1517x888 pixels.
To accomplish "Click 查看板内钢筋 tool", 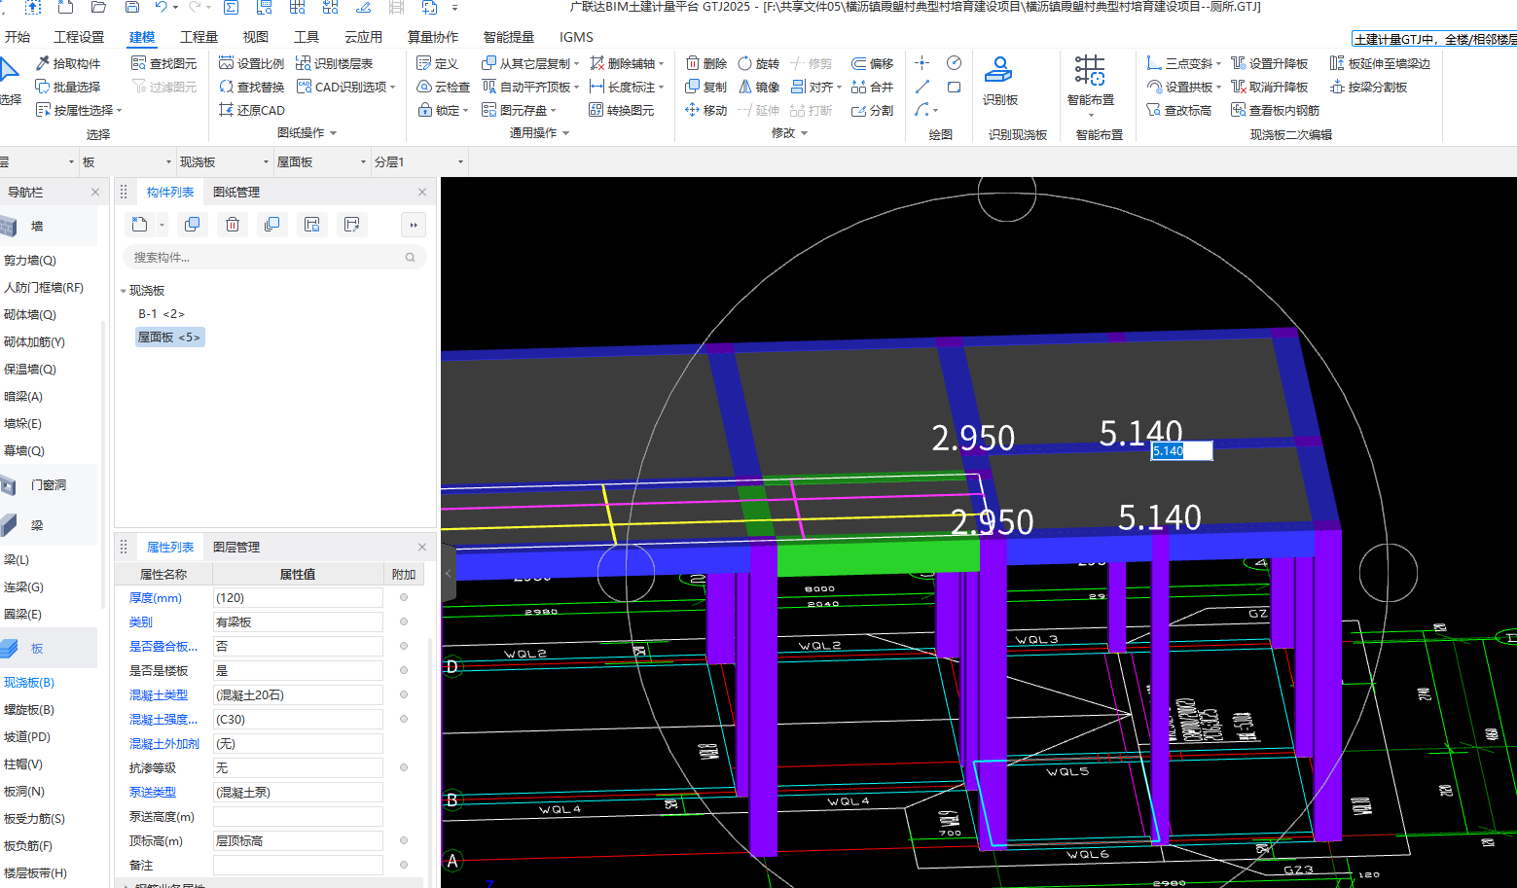I will click(1276, 110).
